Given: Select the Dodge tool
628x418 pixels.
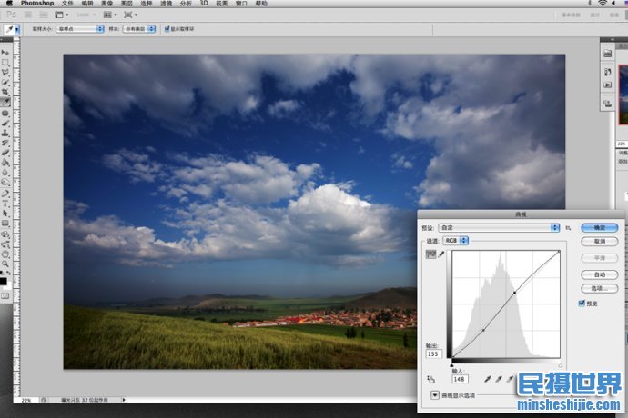Looking at the screenshot, I should [5, 183].
